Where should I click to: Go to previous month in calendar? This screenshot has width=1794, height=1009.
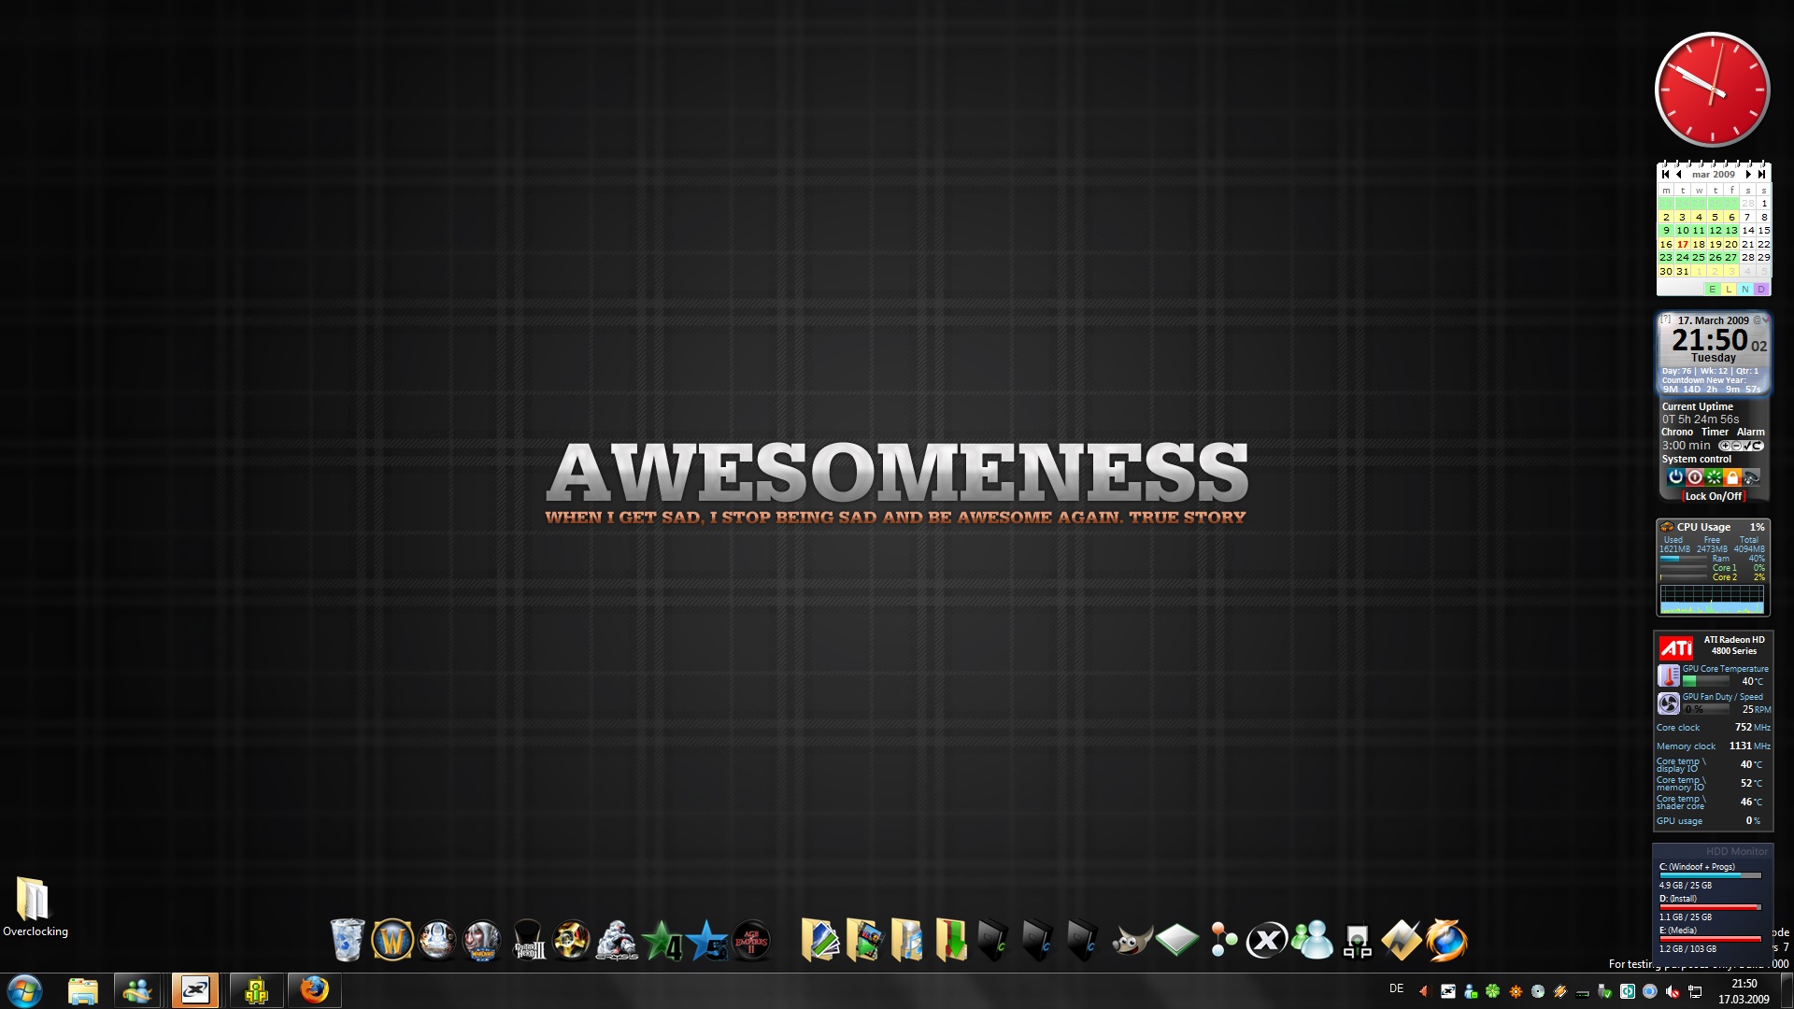coord(1679,174)
